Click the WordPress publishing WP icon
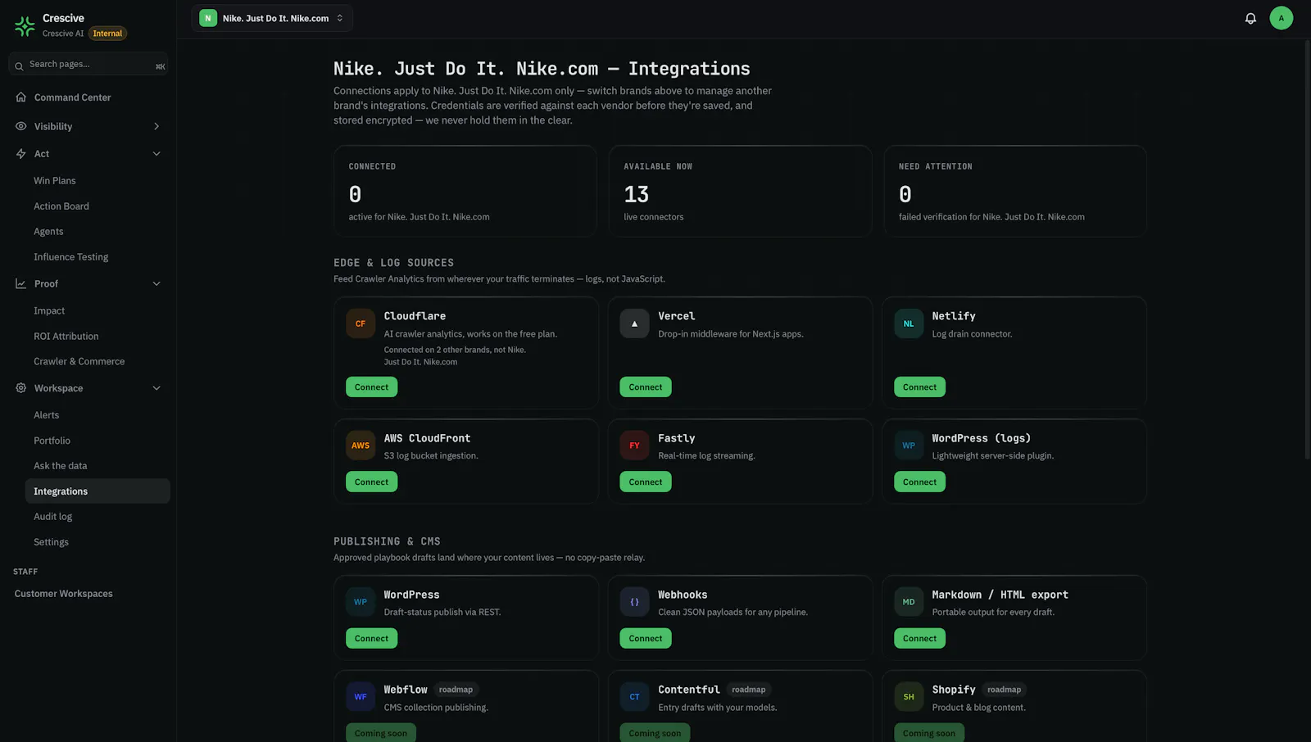 (x=361, y=602)
